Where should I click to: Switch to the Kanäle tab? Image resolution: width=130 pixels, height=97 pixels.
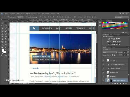click(109, 47)
